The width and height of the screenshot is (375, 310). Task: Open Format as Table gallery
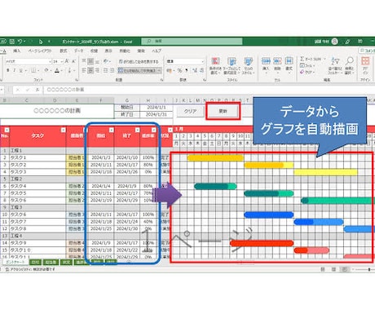232,66
